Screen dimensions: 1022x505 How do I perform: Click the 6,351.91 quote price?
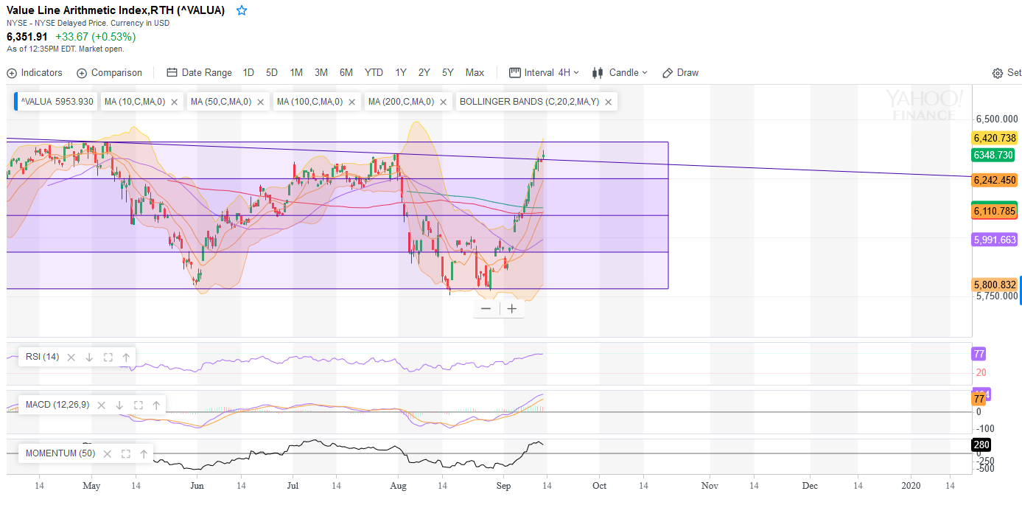[27, 36]
